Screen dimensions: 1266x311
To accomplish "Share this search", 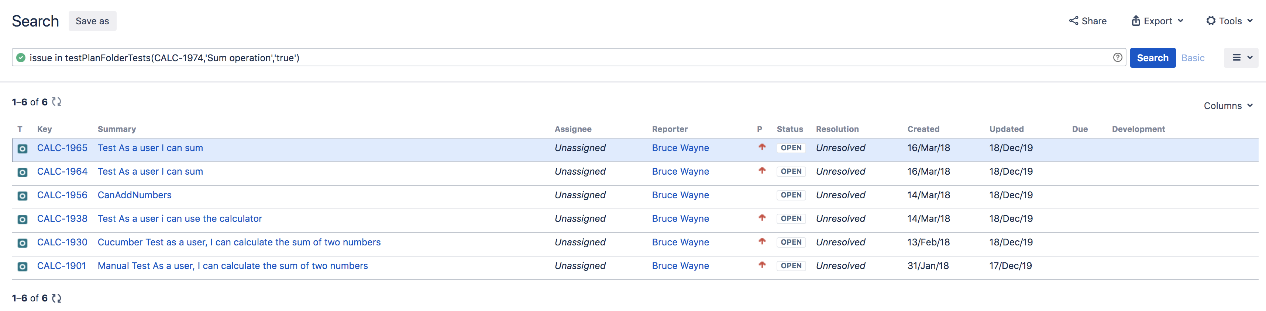I will tap(1088, 21).
